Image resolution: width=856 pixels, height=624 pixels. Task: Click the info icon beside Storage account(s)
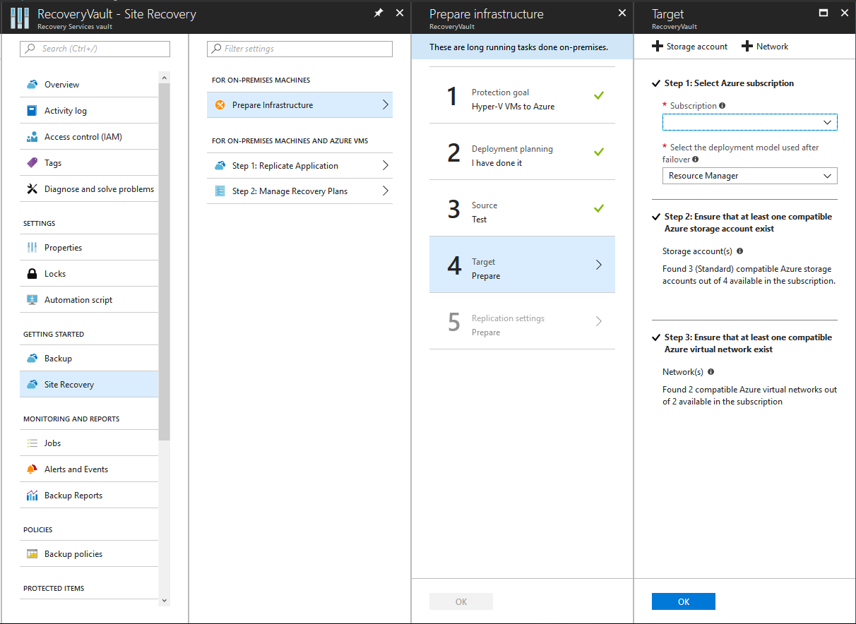click(739, 251)
